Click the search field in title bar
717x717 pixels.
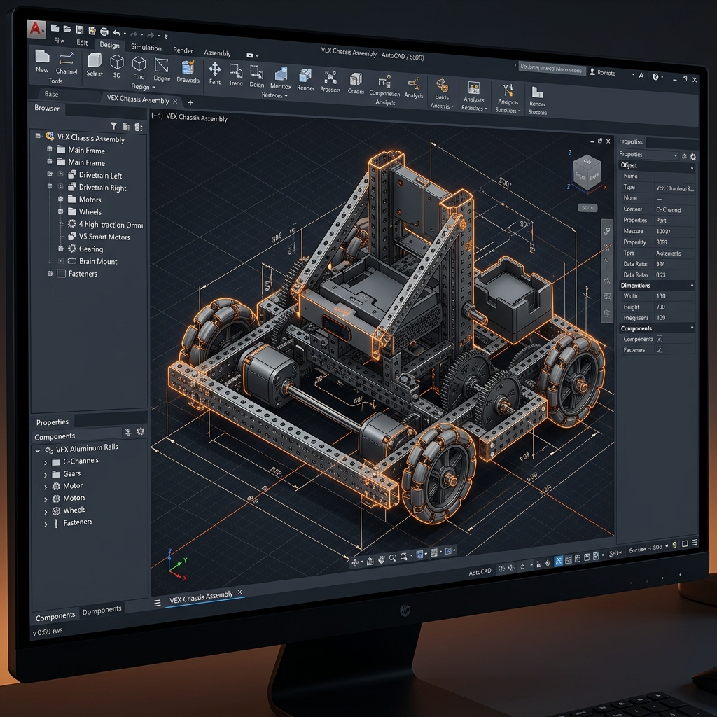(x=552, y=69)
